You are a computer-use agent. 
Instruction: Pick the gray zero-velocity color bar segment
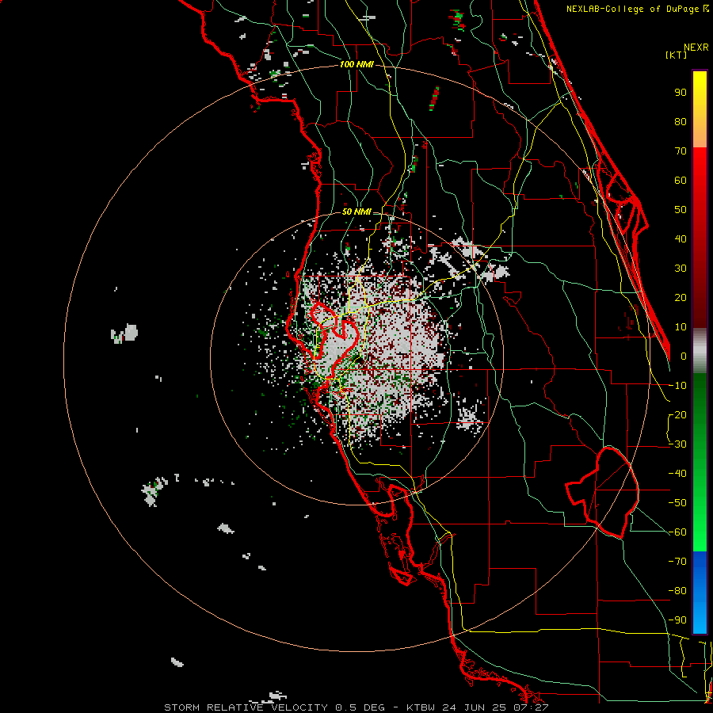pyautogui.click(x=700, y=351)
